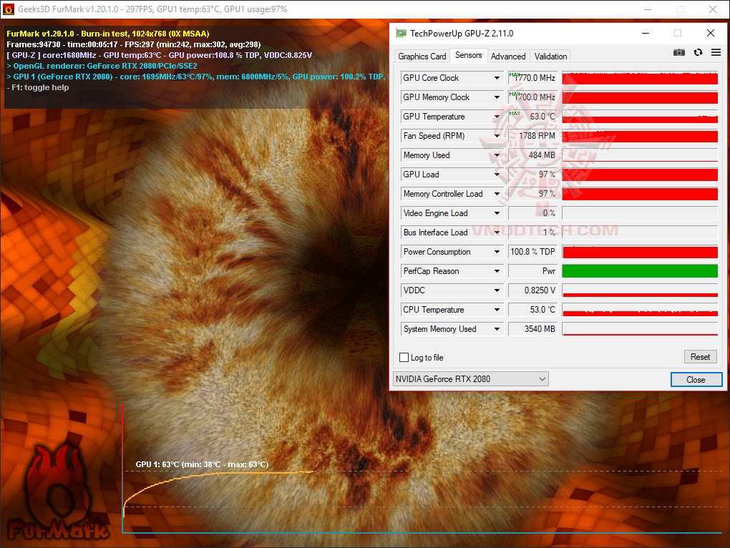This screenshot has width=730, height=548.
Task: Click the Reset button
Action: click(x=700, y=357)
